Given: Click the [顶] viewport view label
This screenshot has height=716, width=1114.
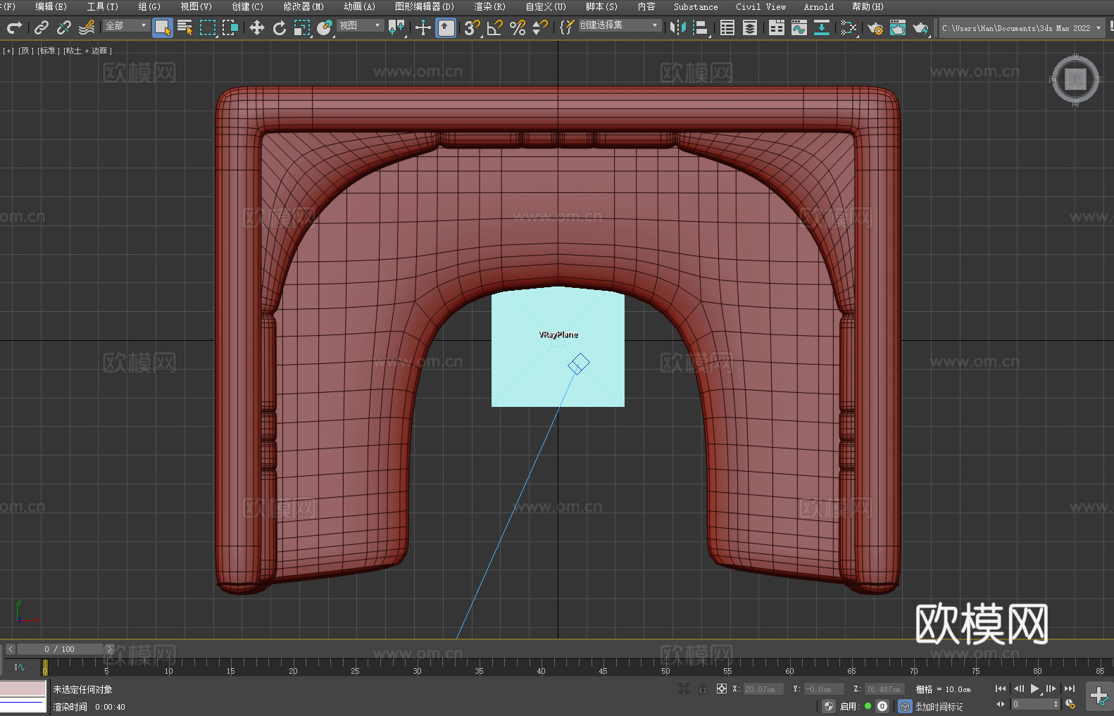Looking at the screenshot, I should point(25,51).
